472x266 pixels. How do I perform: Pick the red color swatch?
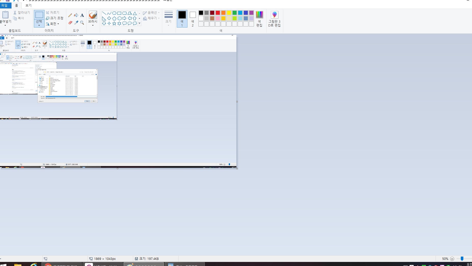coord(218,13)
